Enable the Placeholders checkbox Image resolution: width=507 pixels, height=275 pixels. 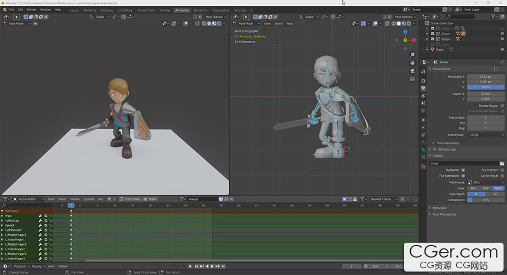[502, 170]
